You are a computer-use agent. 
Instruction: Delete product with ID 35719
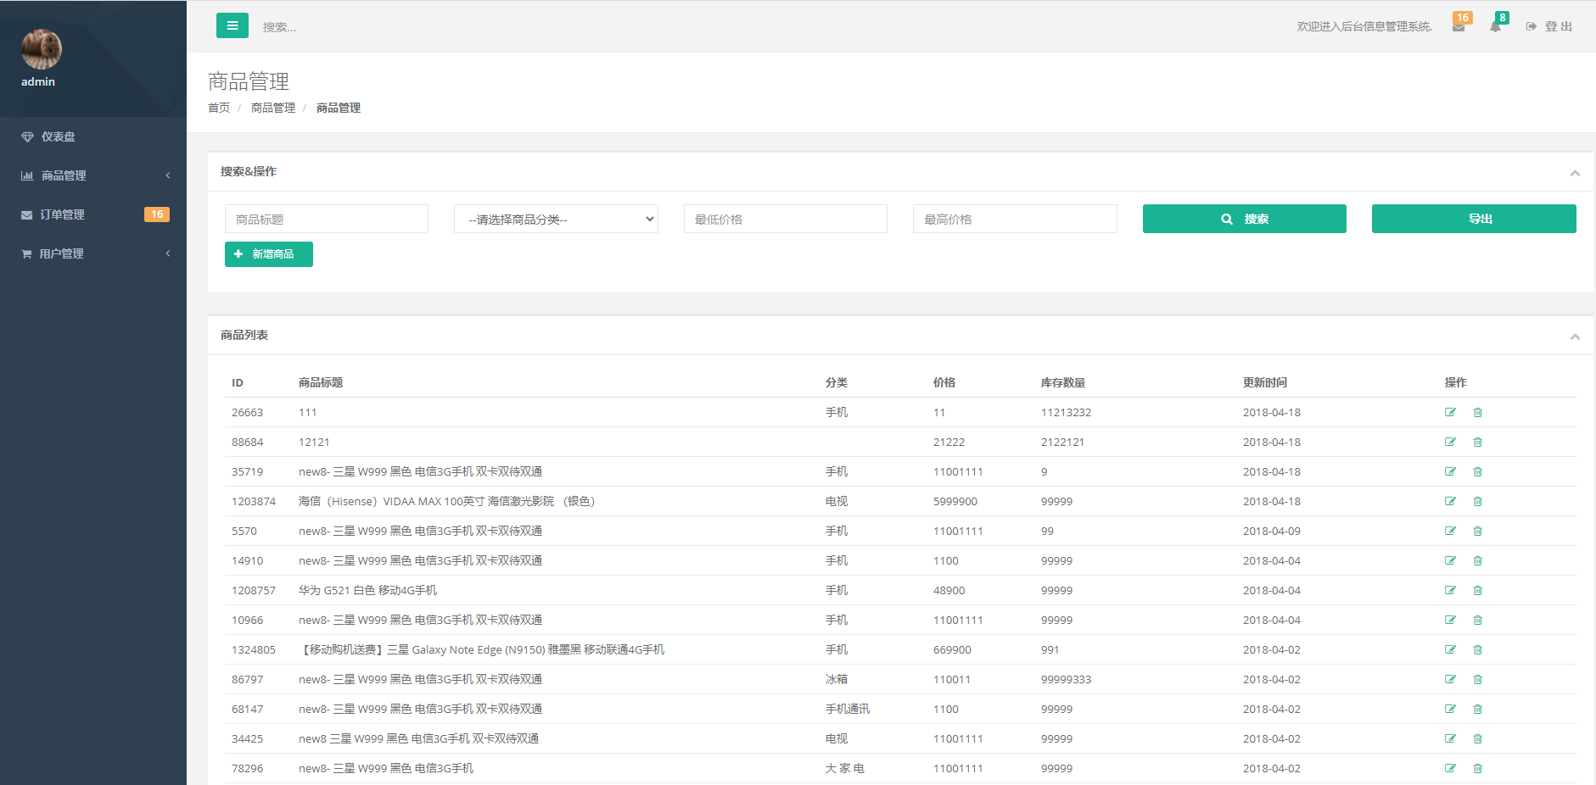click(1477, 471)
